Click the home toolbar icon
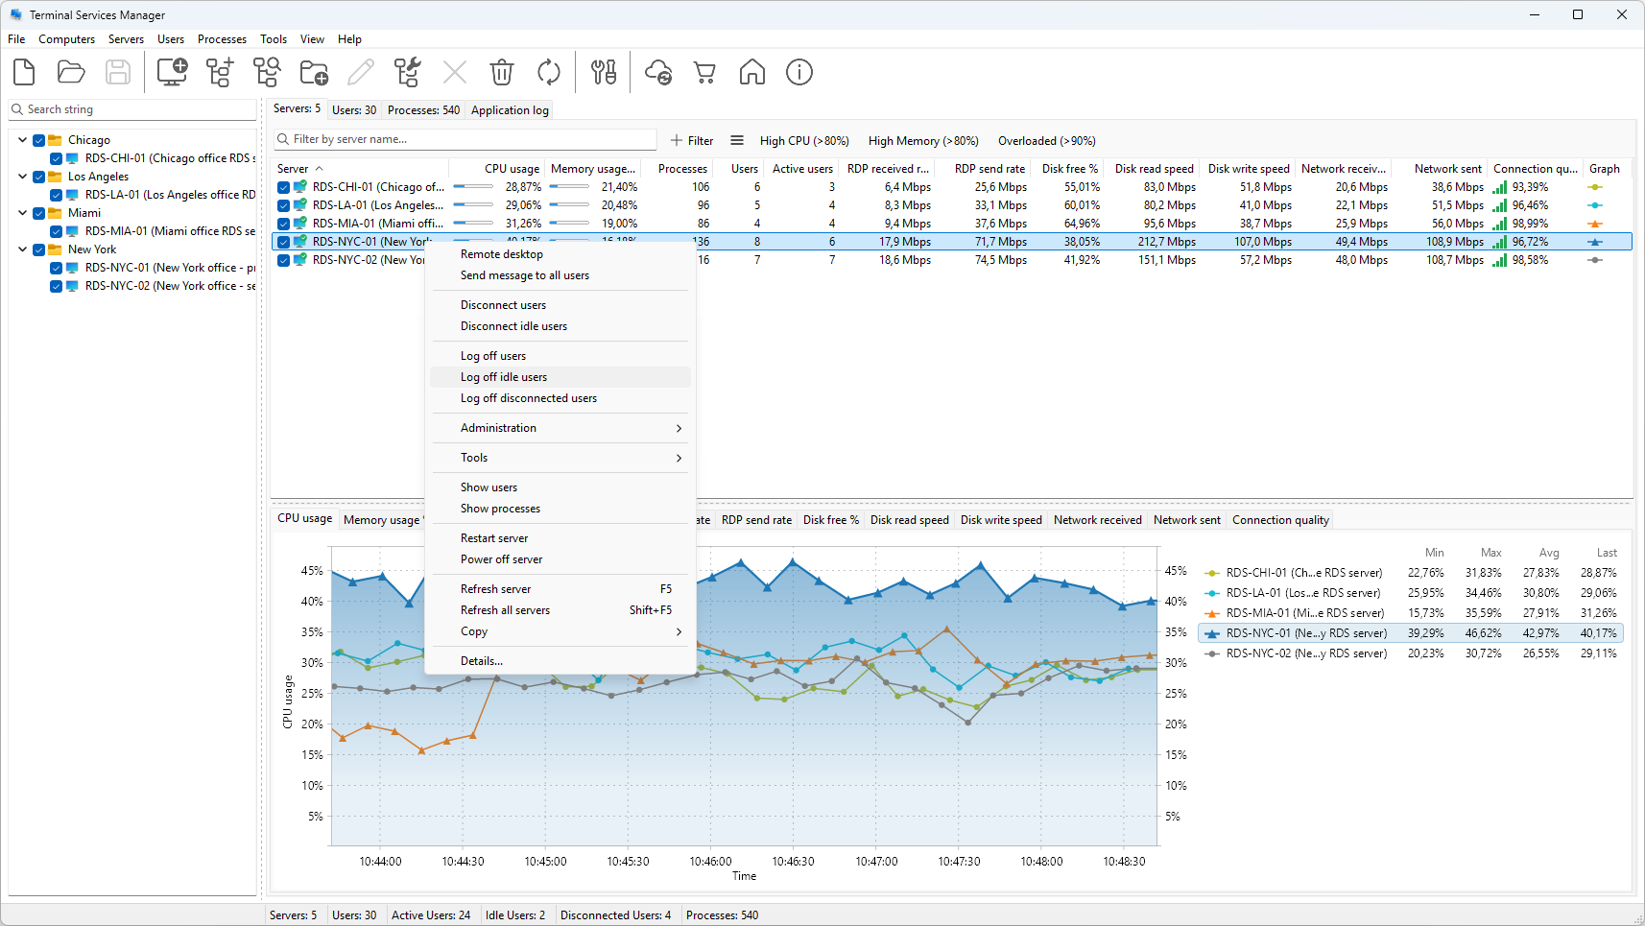The height and width of the screenshot is (926, 1645). (x=752, y=72)
